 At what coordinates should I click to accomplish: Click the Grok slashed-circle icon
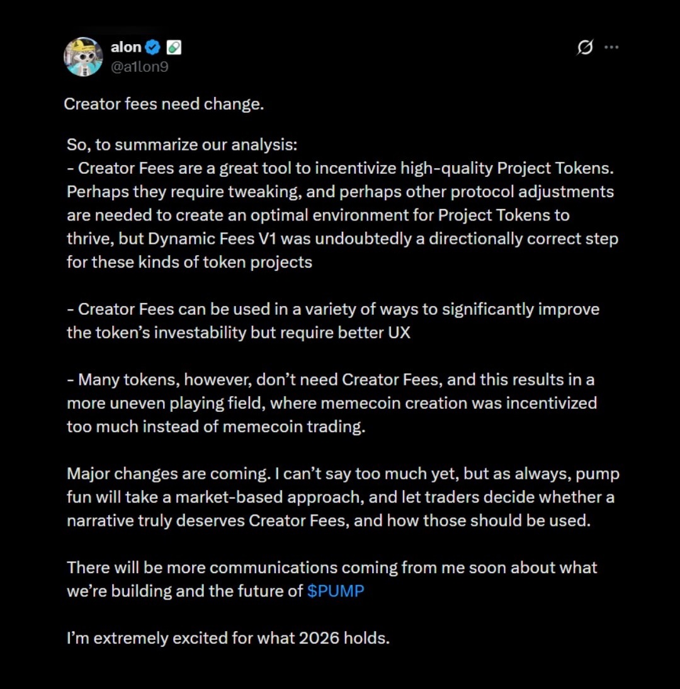(x=585, y=47)
